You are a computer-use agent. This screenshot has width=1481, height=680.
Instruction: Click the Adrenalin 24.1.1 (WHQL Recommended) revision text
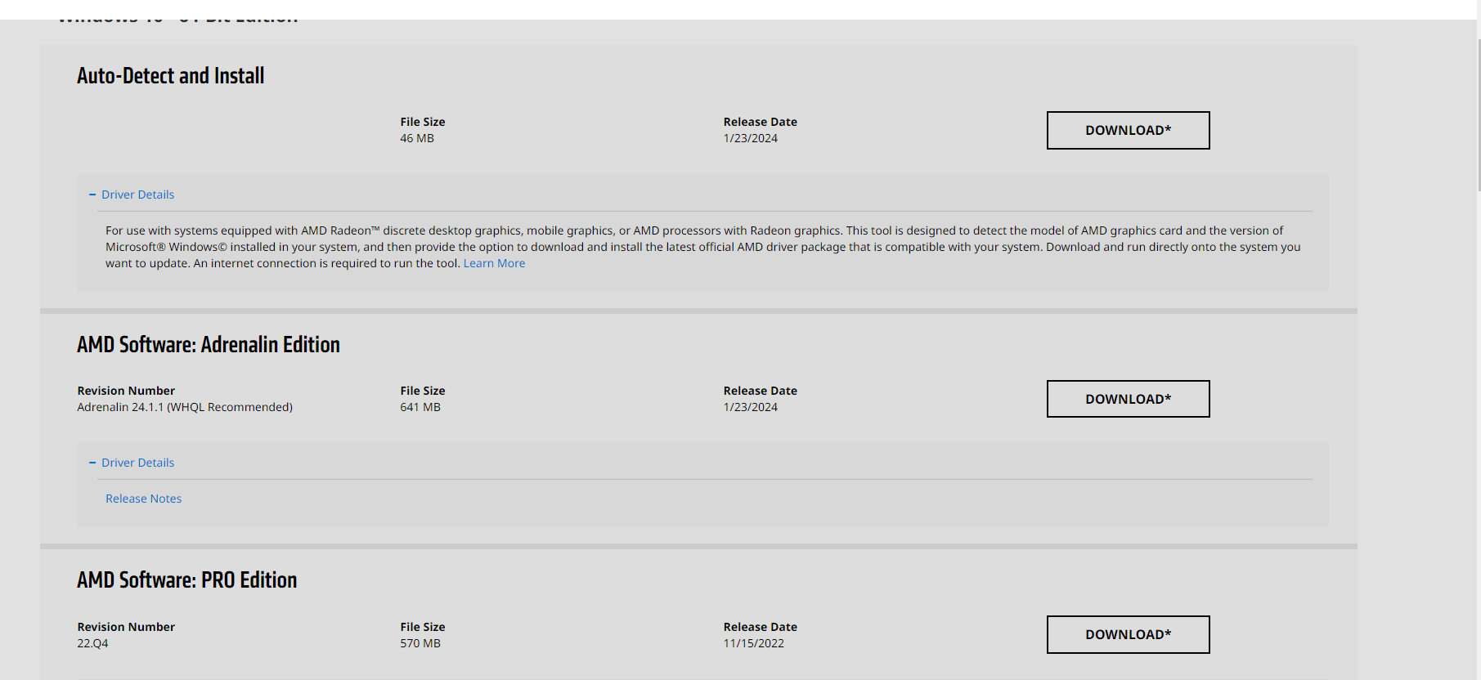185,407
